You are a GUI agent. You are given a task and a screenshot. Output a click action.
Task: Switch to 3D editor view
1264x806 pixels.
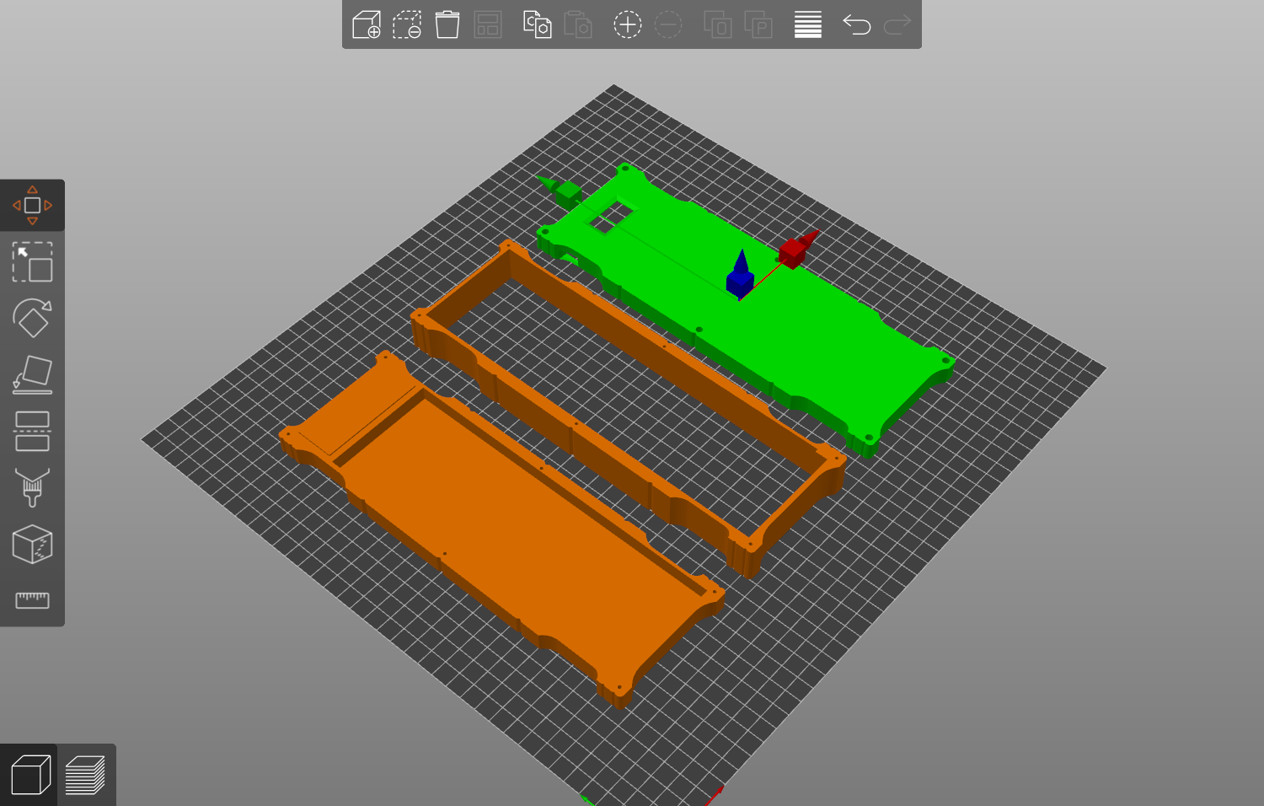click(x=30, y=775)
